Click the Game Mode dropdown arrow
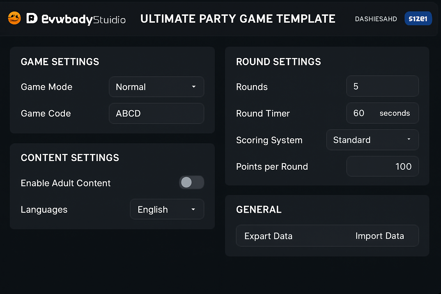 [x=194, y=87]
